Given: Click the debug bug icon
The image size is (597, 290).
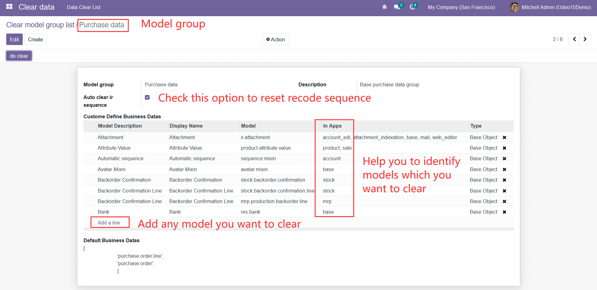Looking at the screenshot, I should click(x=384, y=7).
